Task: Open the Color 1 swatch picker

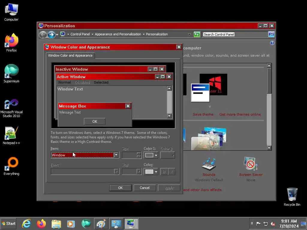Action: coord(149,155)
